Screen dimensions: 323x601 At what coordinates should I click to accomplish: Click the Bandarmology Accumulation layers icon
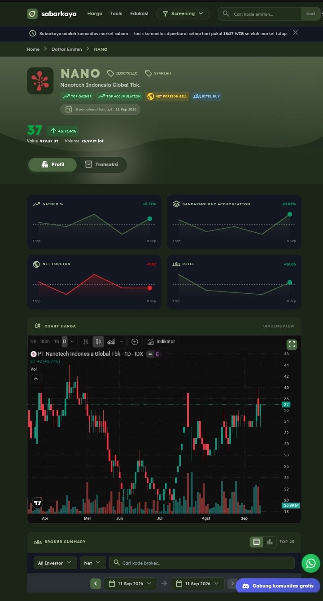176,204
